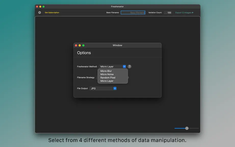Click the File Output label
Viewport: 235px width, 147px height.
coord(82,89)
